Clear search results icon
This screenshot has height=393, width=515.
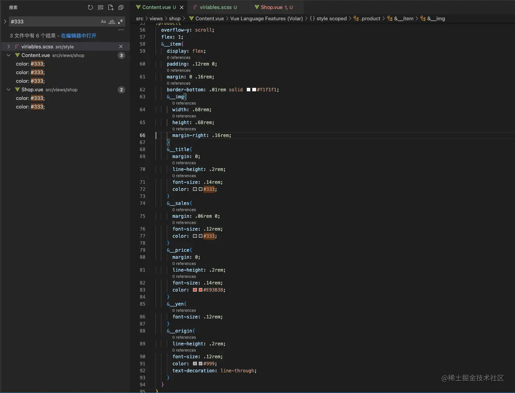(101, 7)
